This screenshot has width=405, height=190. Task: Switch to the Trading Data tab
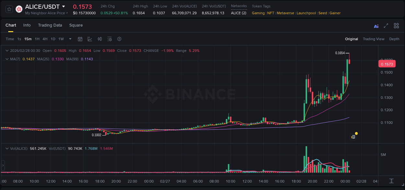pos(50,25)
